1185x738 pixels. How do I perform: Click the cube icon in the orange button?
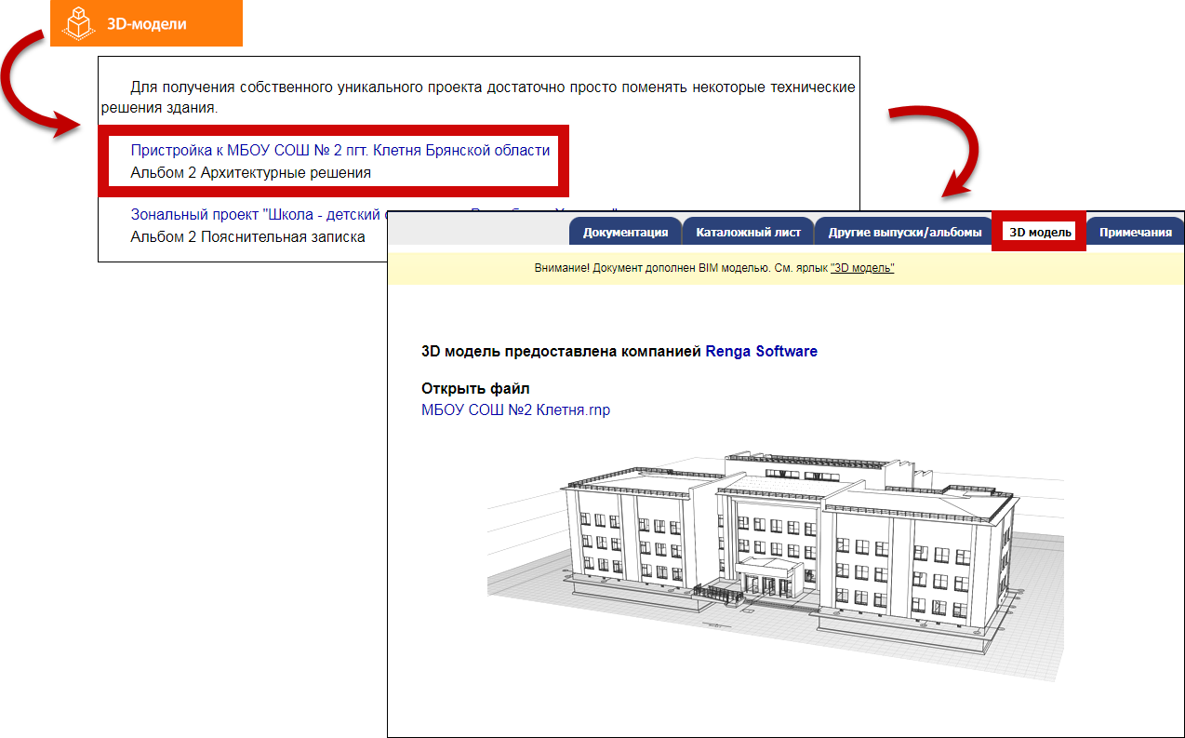coord(80,23)
